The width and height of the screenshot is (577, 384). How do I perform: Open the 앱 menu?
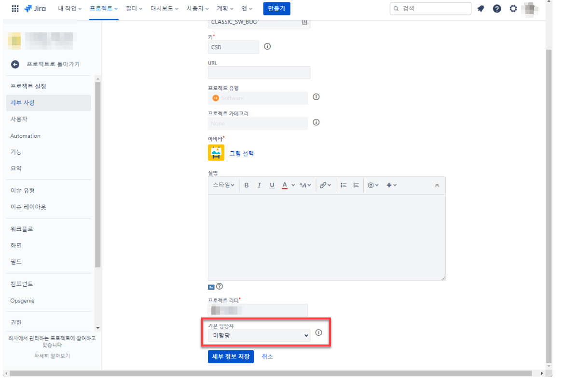(247, 9)
